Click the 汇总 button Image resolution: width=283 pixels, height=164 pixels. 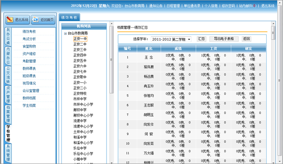(201, 39)
